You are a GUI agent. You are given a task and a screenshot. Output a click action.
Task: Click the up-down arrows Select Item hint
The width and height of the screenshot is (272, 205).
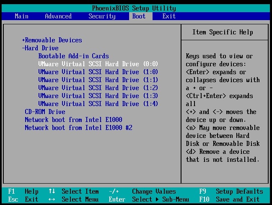[74, 192]
